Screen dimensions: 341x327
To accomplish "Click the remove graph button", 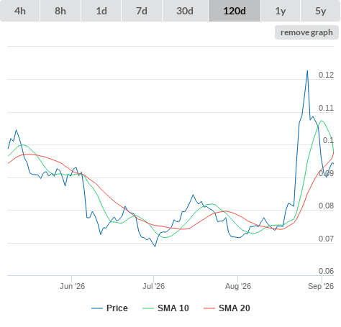I will click(x=306, y=32).
